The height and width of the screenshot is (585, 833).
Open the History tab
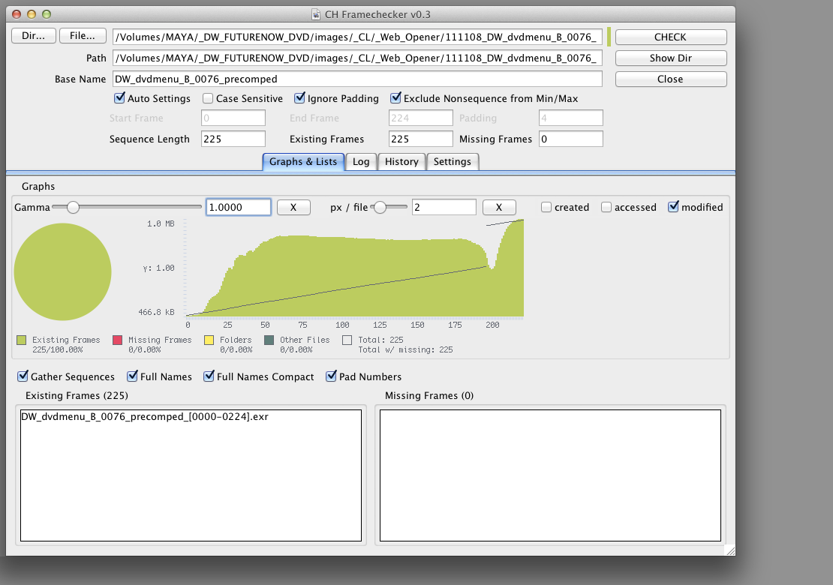[401, 162]
